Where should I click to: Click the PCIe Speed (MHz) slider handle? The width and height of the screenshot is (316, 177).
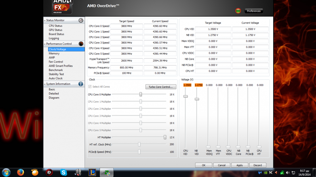(139, 152)
